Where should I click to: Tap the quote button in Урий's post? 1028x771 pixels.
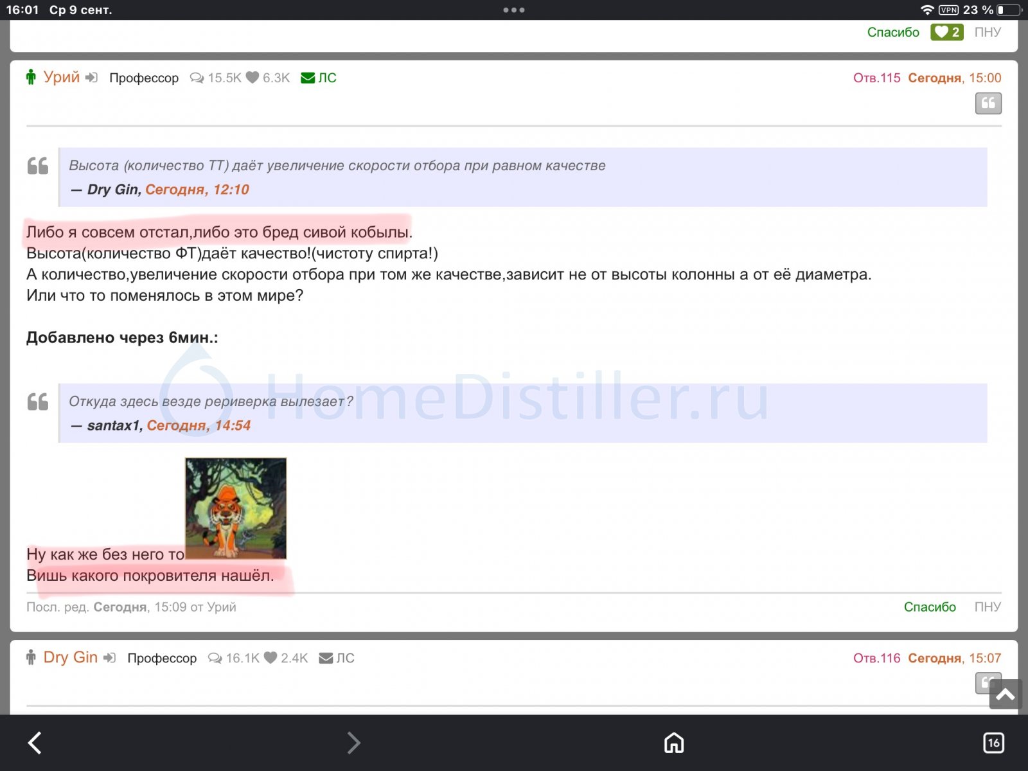(988, 103)
